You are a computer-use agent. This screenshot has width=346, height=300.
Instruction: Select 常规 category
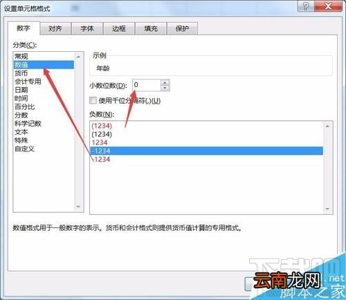(x=44, y=56)
